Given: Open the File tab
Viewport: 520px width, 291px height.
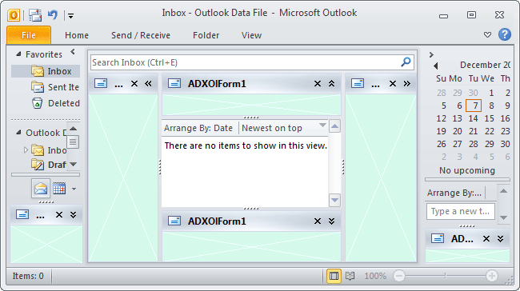Looking at the screenshot, I should pyautogui.click(x=29, y=35).
